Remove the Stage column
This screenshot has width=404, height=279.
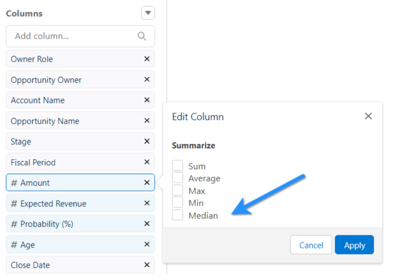(147, 141)
